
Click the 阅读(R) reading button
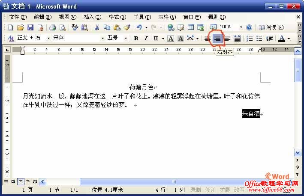click(x=271, y=27)
